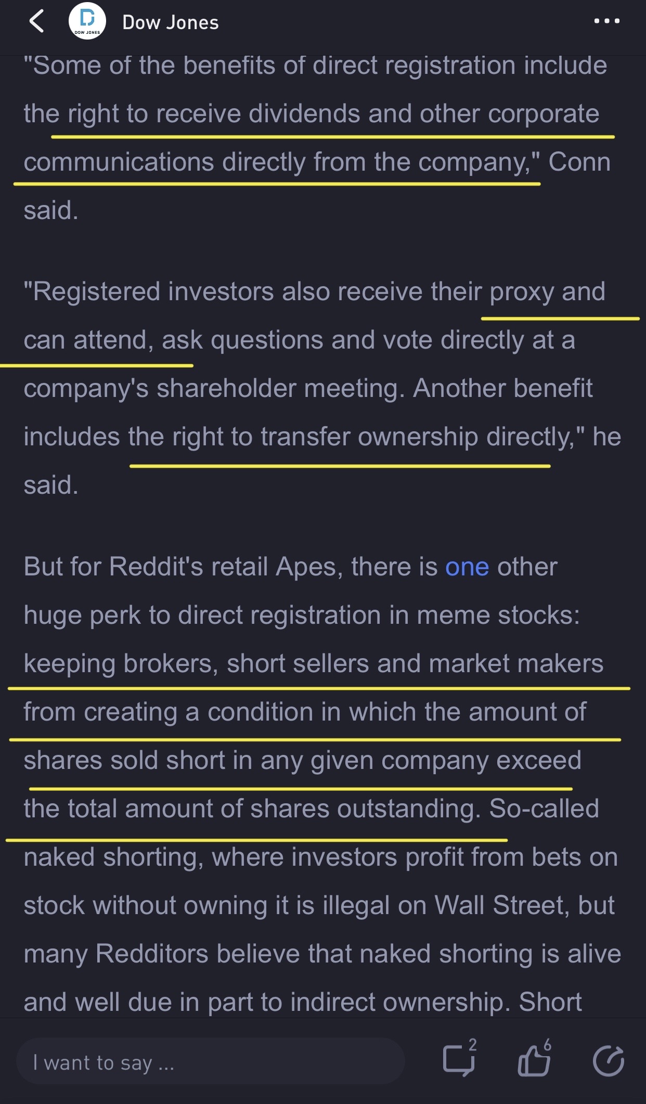646x1104 pixels.
Task: Tap the phrase "meme stocks:"
Action: click(x=498, y=615)
